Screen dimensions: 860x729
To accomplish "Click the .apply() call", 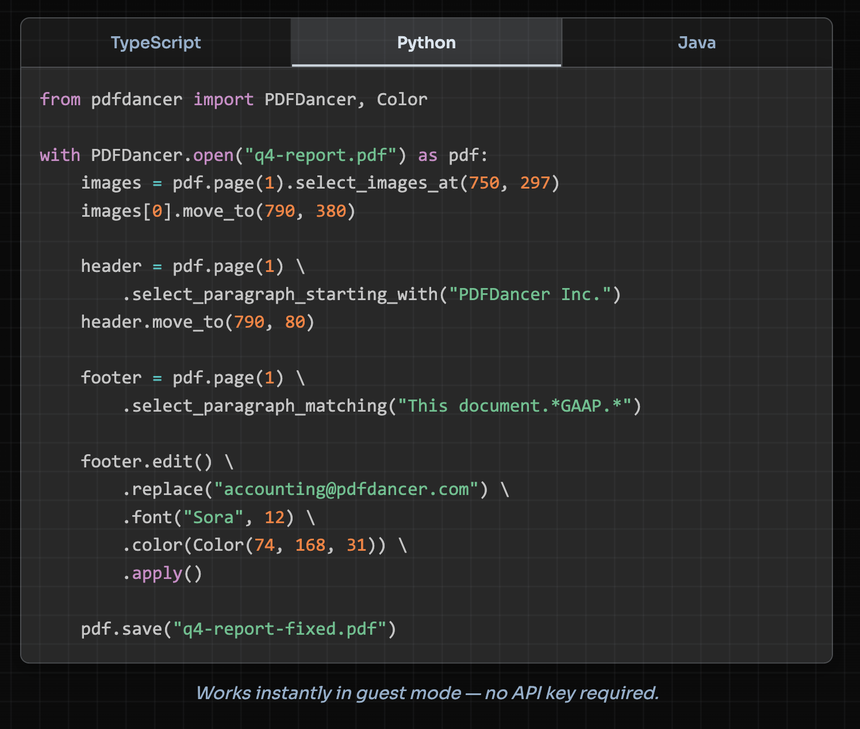I will 162,573.
